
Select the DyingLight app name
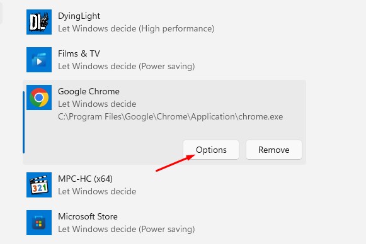[79, 16]
